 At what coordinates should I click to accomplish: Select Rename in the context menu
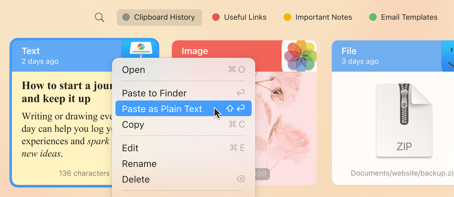(x=139, y=164)
